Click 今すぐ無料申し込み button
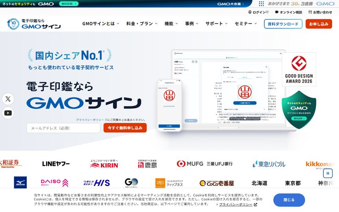The height and width of the screenshot is (212, 339). (x=125, y=128)
